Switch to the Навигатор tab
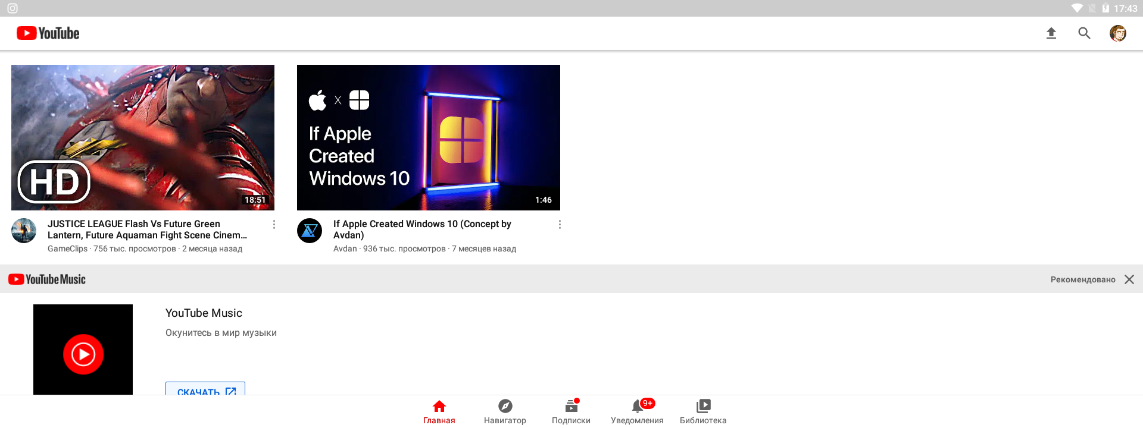1143x428 pixels. coord(505,412)
